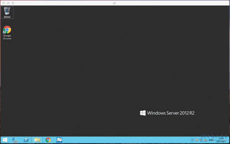Open the Windows Start button
Viewport: 230px width, 144px height.
click(x=5, y=140)
